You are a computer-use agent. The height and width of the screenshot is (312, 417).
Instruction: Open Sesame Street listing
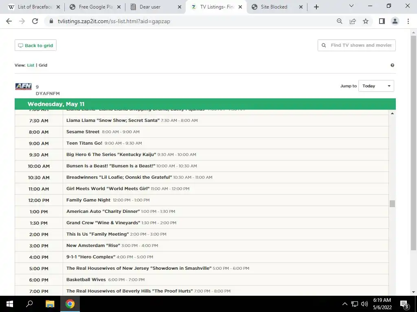click(83, 132)
